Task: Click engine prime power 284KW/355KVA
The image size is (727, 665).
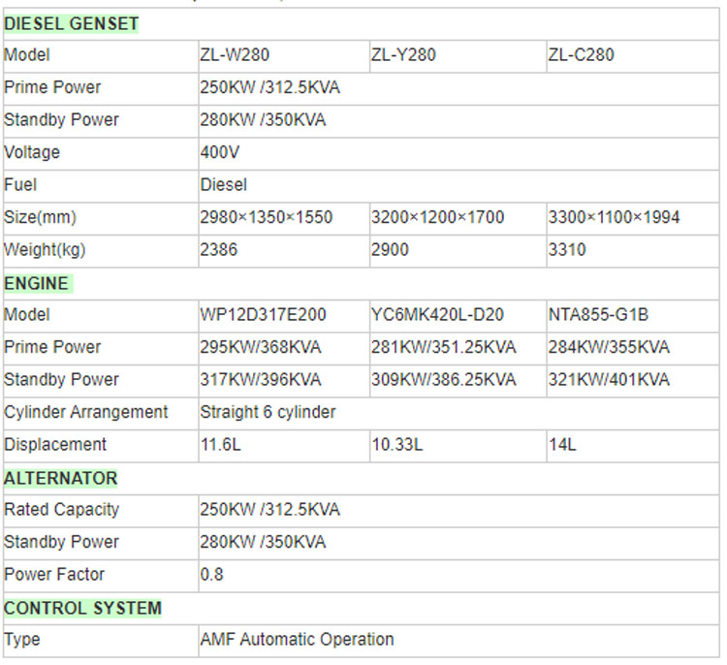Action: (x=610, y=347)
